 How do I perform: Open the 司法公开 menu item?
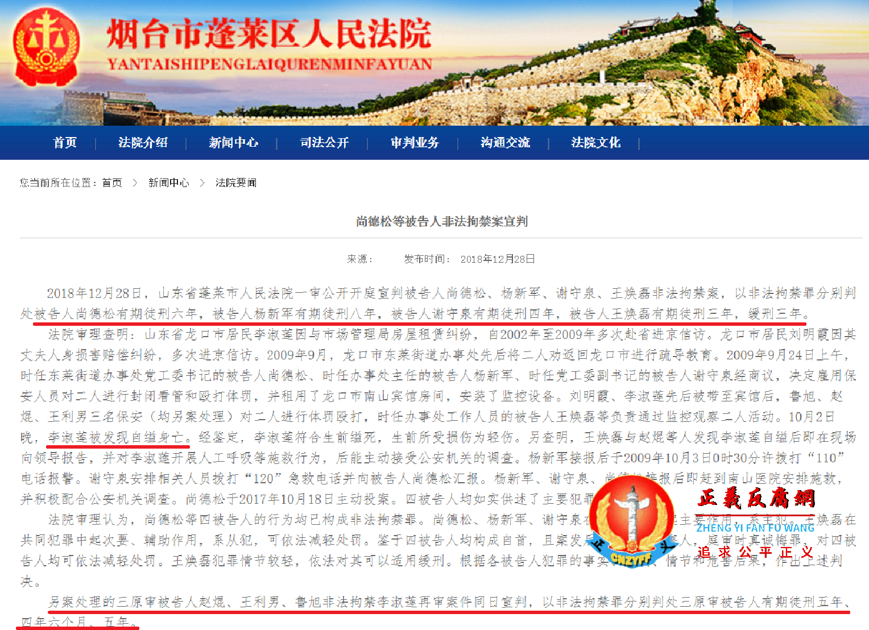tap(324, 143)
